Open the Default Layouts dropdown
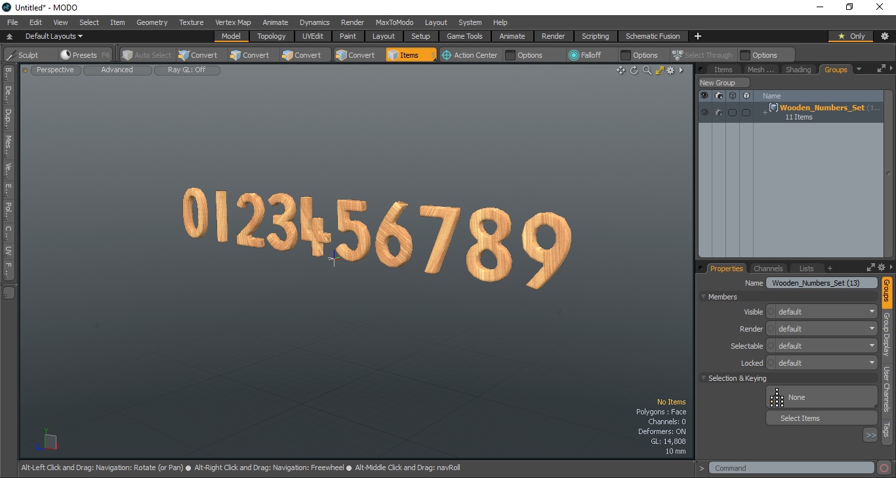The height and width of the screenshot is (478, 896). click(x=54, y=36)
